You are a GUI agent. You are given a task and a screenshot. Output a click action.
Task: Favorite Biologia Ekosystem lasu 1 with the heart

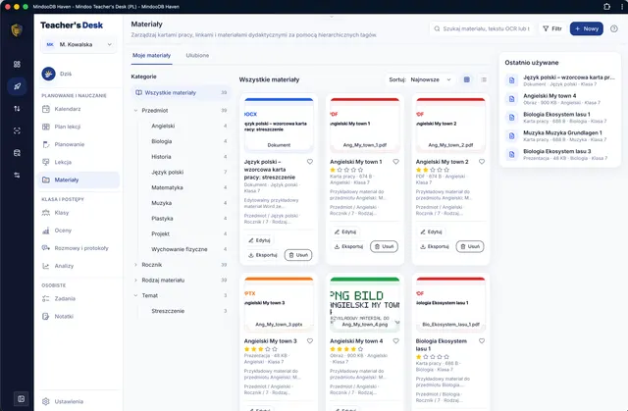coord(482,341)
